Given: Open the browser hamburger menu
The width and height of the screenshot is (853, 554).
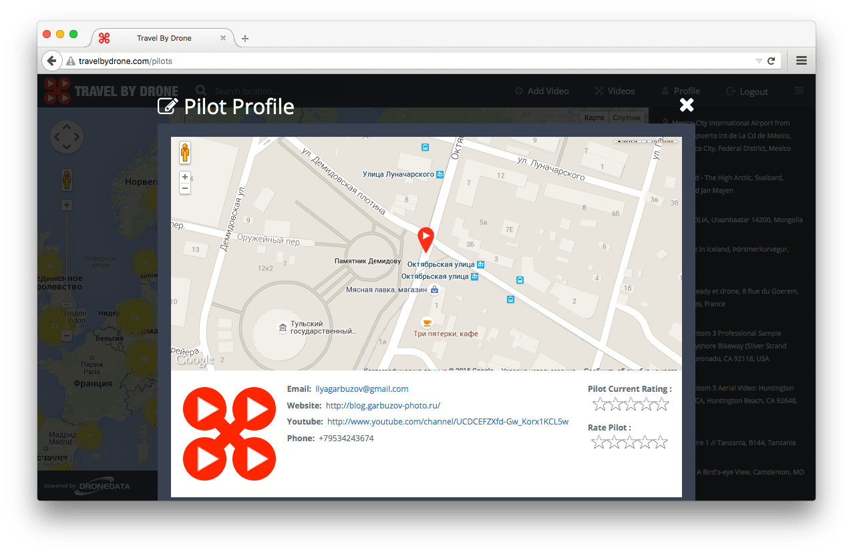Looking at the screenshot, I should pos(801,61).
